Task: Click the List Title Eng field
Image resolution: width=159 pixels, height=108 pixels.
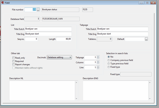Action: [x=48, y=34]
